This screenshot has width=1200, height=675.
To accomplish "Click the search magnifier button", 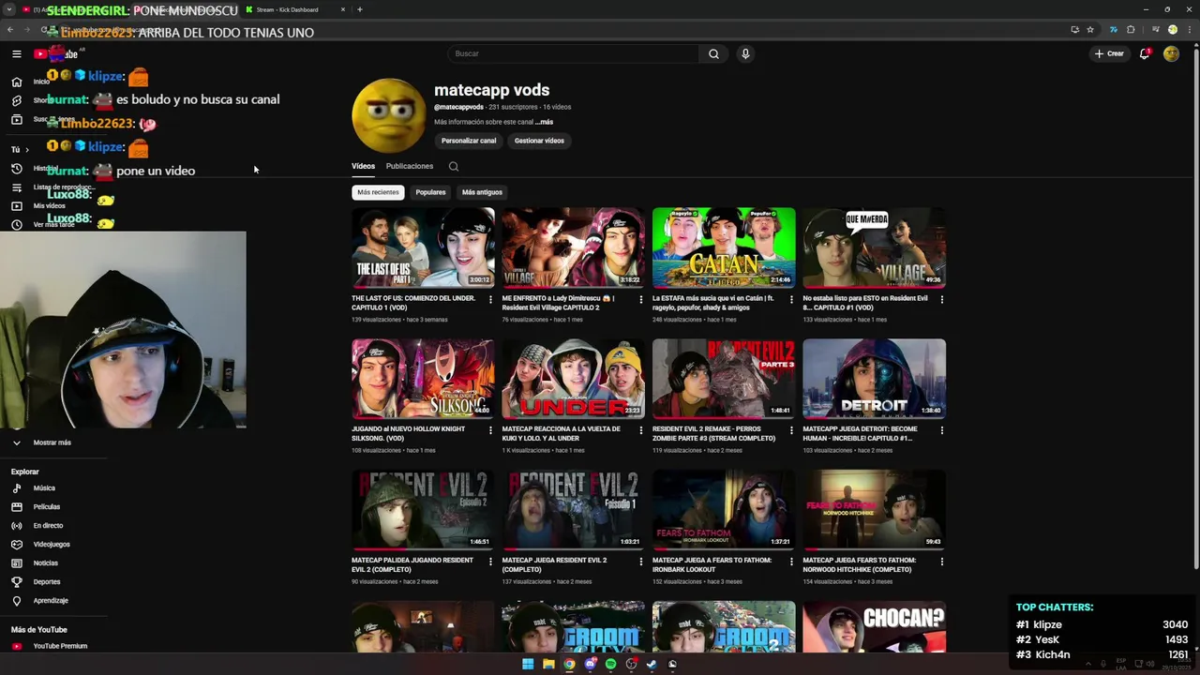I will click(713, 53).
